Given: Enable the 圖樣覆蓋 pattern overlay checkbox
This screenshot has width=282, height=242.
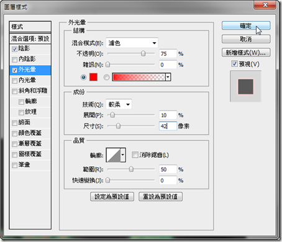Looking at the screenshot, I should click(14, 155).
